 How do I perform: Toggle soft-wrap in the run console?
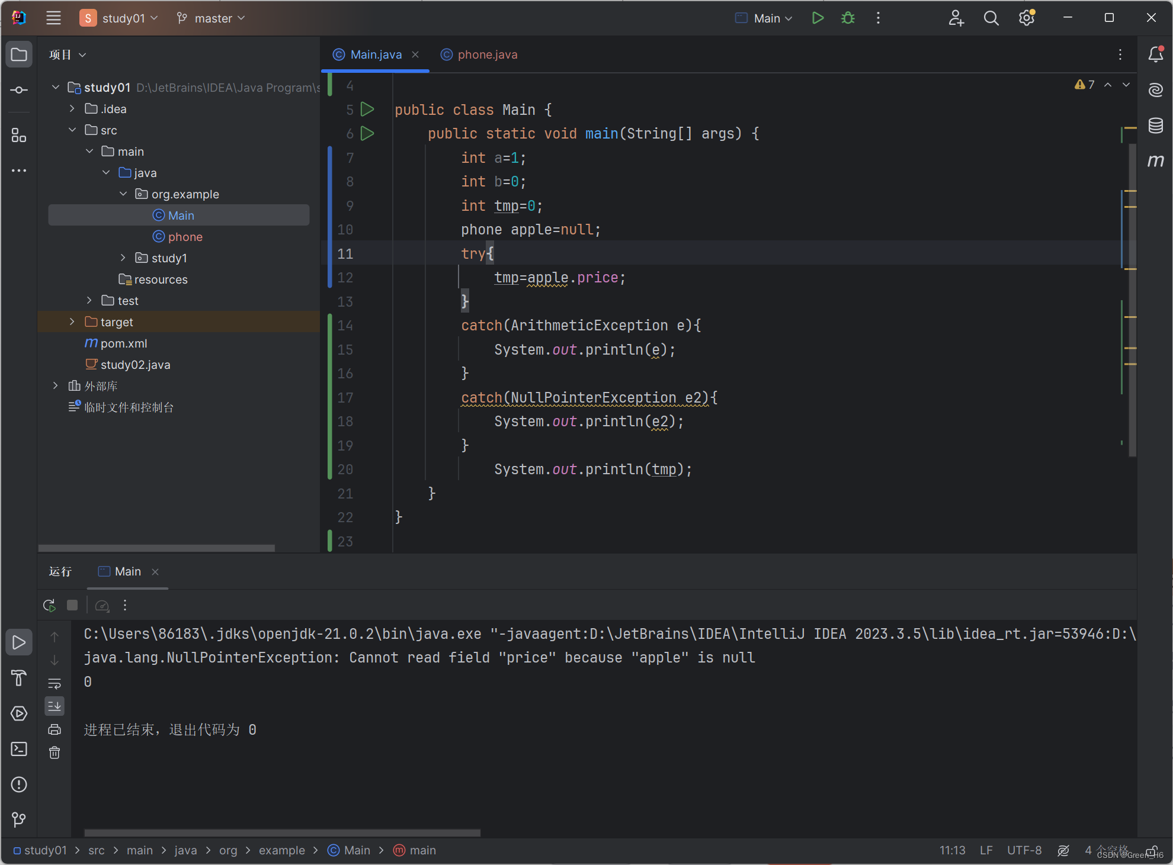click(x=55, y=683)
